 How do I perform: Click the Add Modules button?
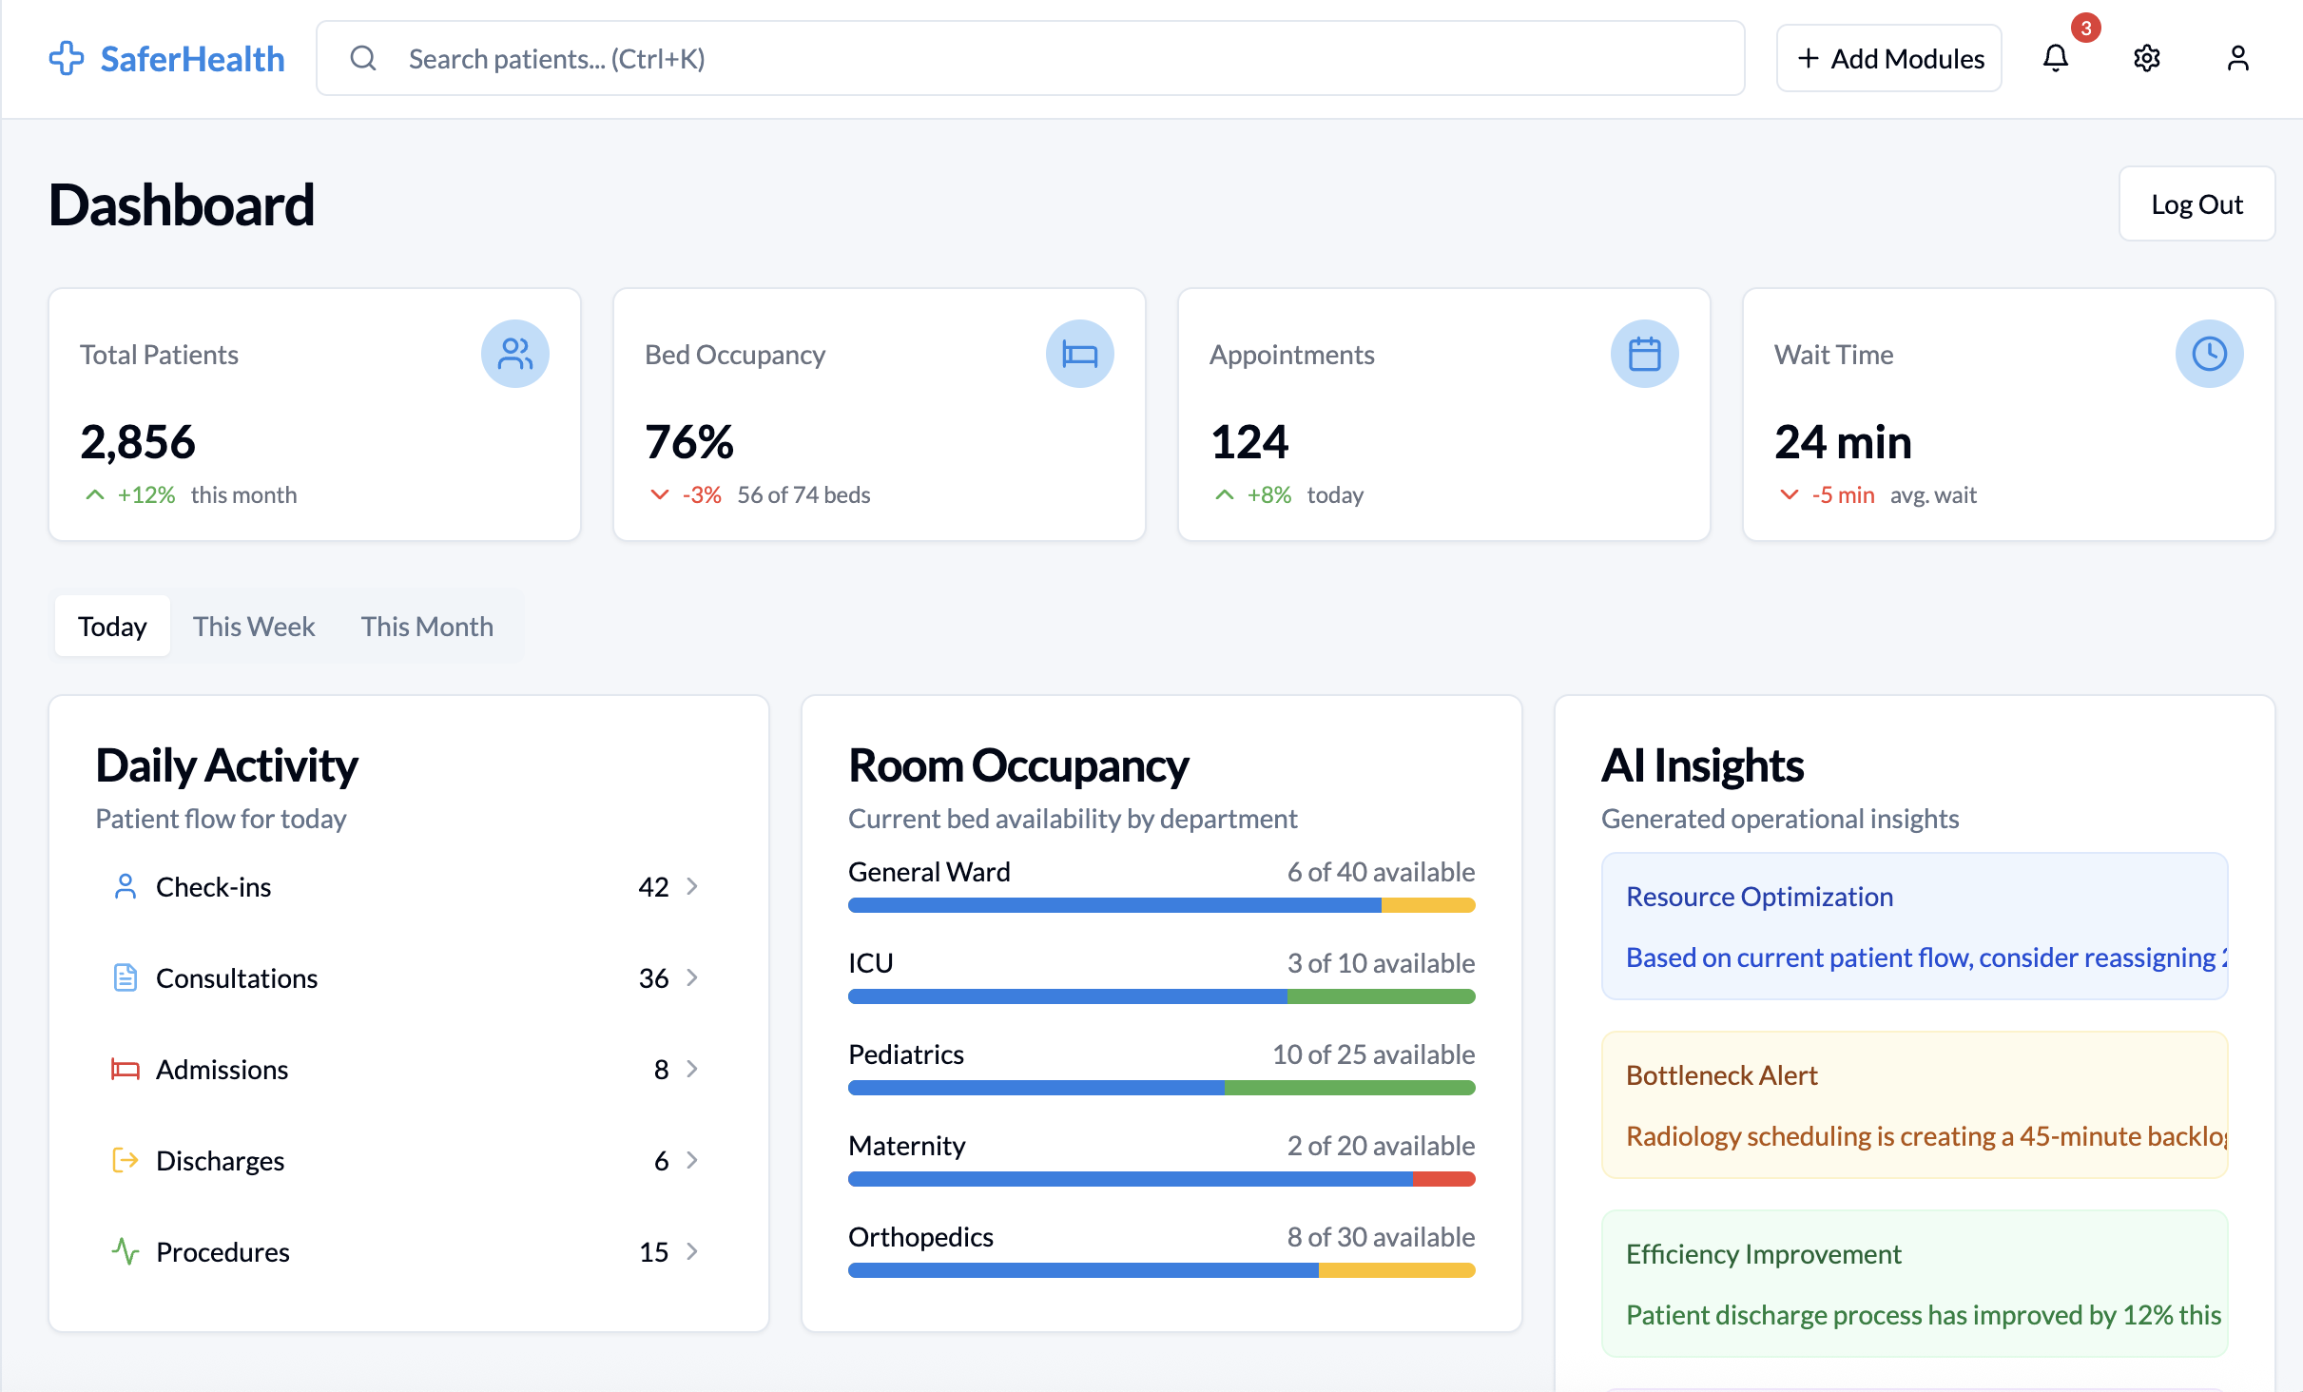pos(1888,58)
